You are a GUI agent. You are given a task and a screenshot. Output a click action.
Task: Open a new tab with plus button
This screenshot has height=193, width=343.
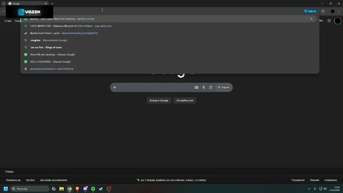(x=52, y=4)
